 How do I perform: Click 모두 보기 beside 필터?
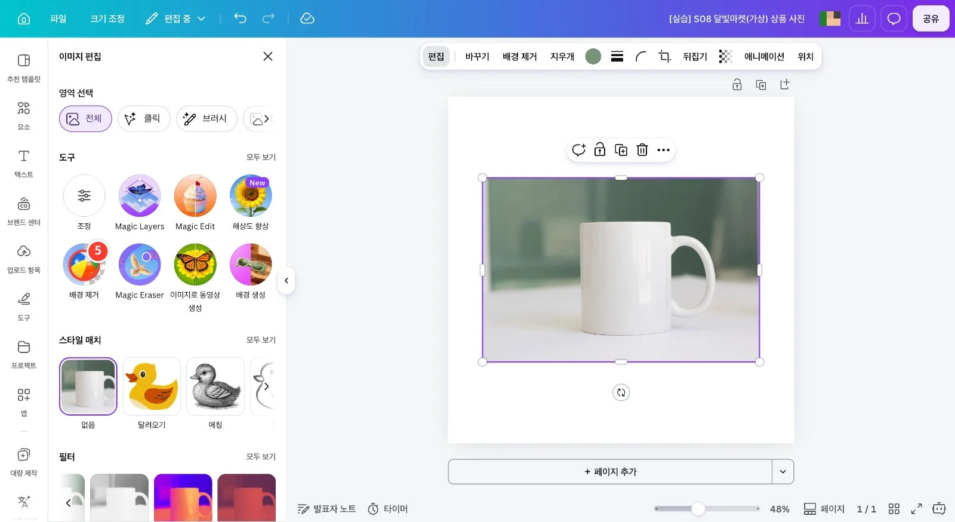(261, 456)
